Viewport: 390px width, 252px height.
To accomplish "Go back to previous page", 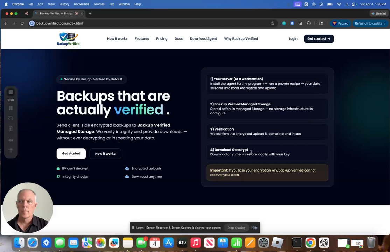I will point(6,23).
